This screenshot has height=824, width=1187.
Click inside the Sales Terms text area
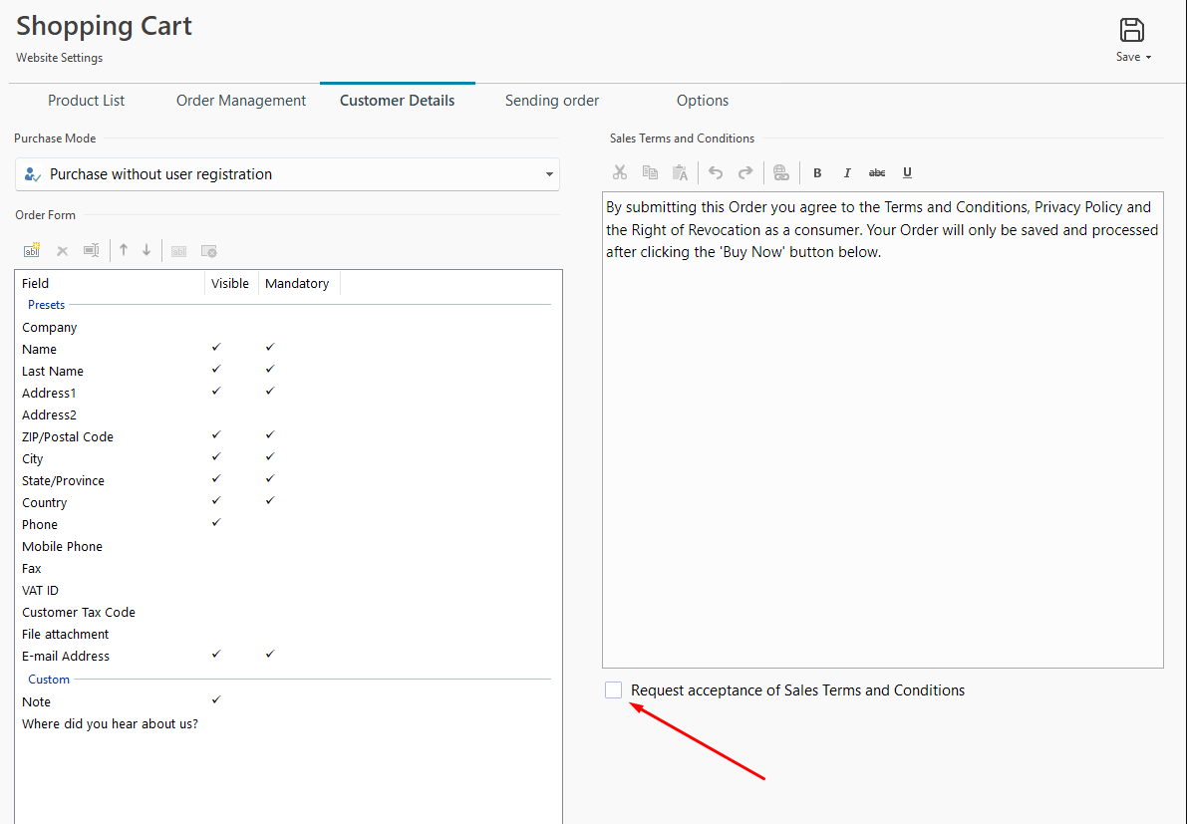(882, 448)
